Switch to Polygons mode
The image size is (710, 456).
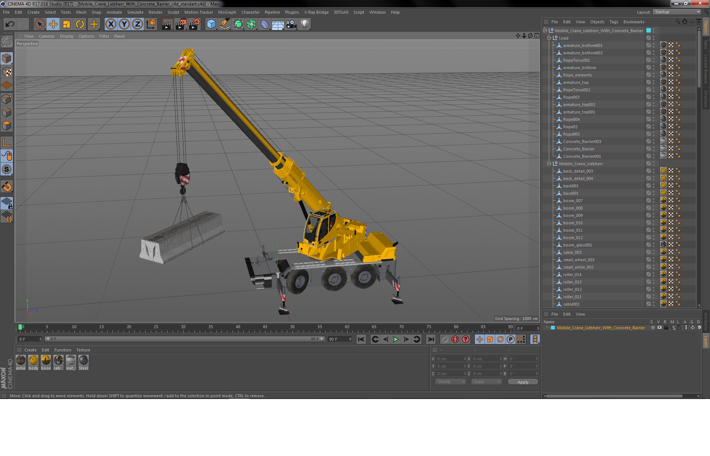coord(7,126)
